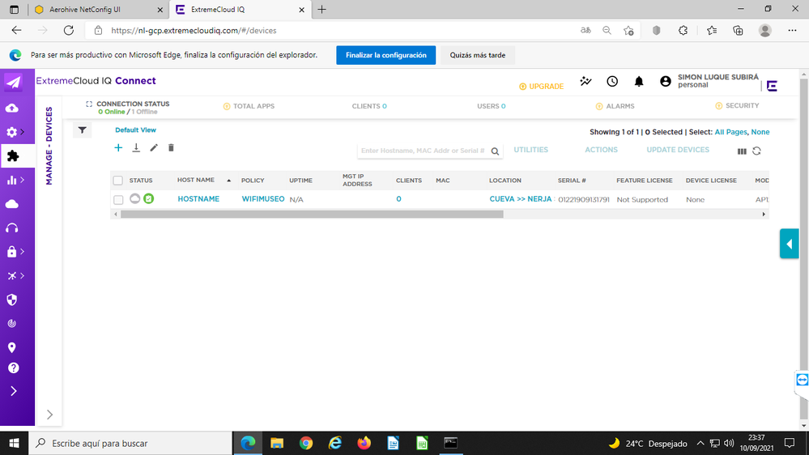Open File Explorer from taskbar

click(277, 443)
